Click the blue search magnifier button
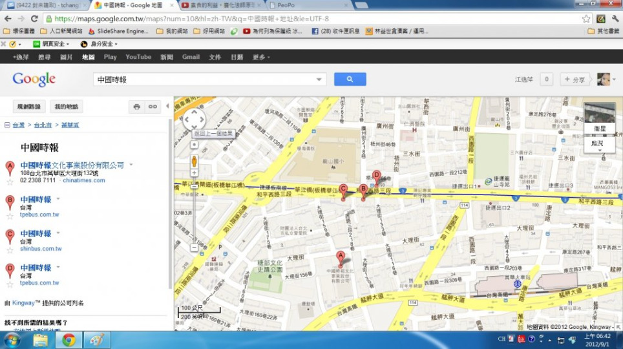623x349 pixels. pyautogui.click(x=350, y=79)
